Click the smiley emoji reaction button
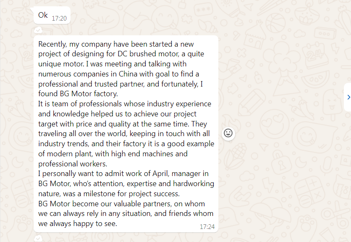Viewport: 351px width, 242px height. point(228,133)
